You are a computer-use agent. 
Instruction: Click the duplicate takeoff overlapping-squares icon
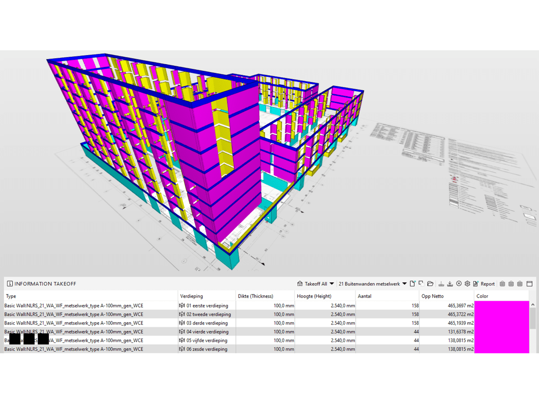pyautogui.click(x=421, y=284)
